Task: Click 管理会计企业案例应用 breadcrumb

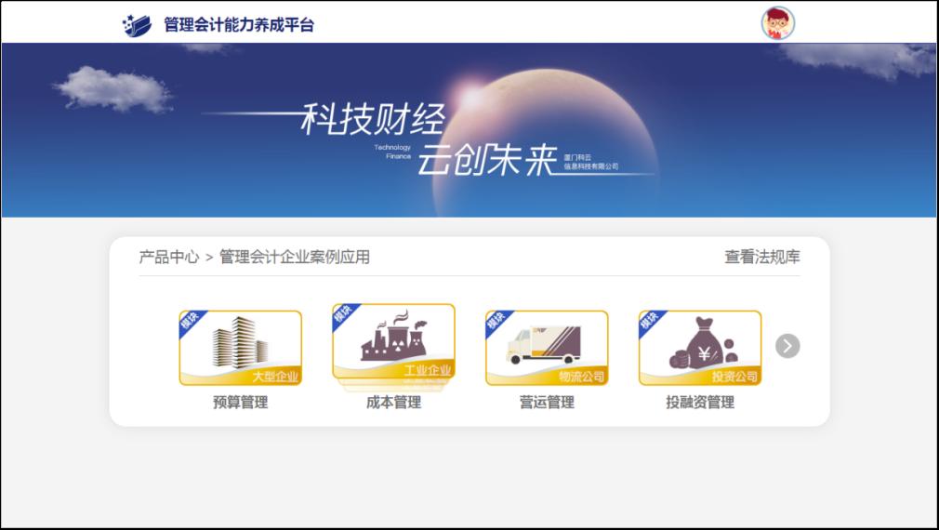Action: [x=294, y=257]
